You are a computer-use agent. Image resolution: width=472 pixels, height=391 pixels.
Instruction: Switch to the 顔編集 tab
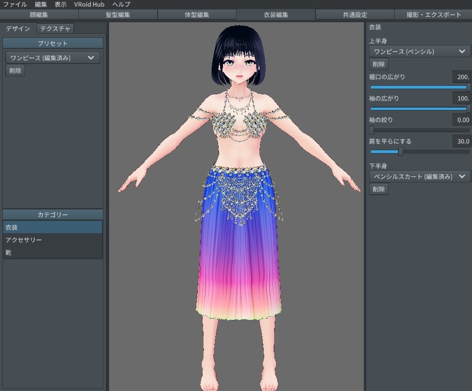39,15
